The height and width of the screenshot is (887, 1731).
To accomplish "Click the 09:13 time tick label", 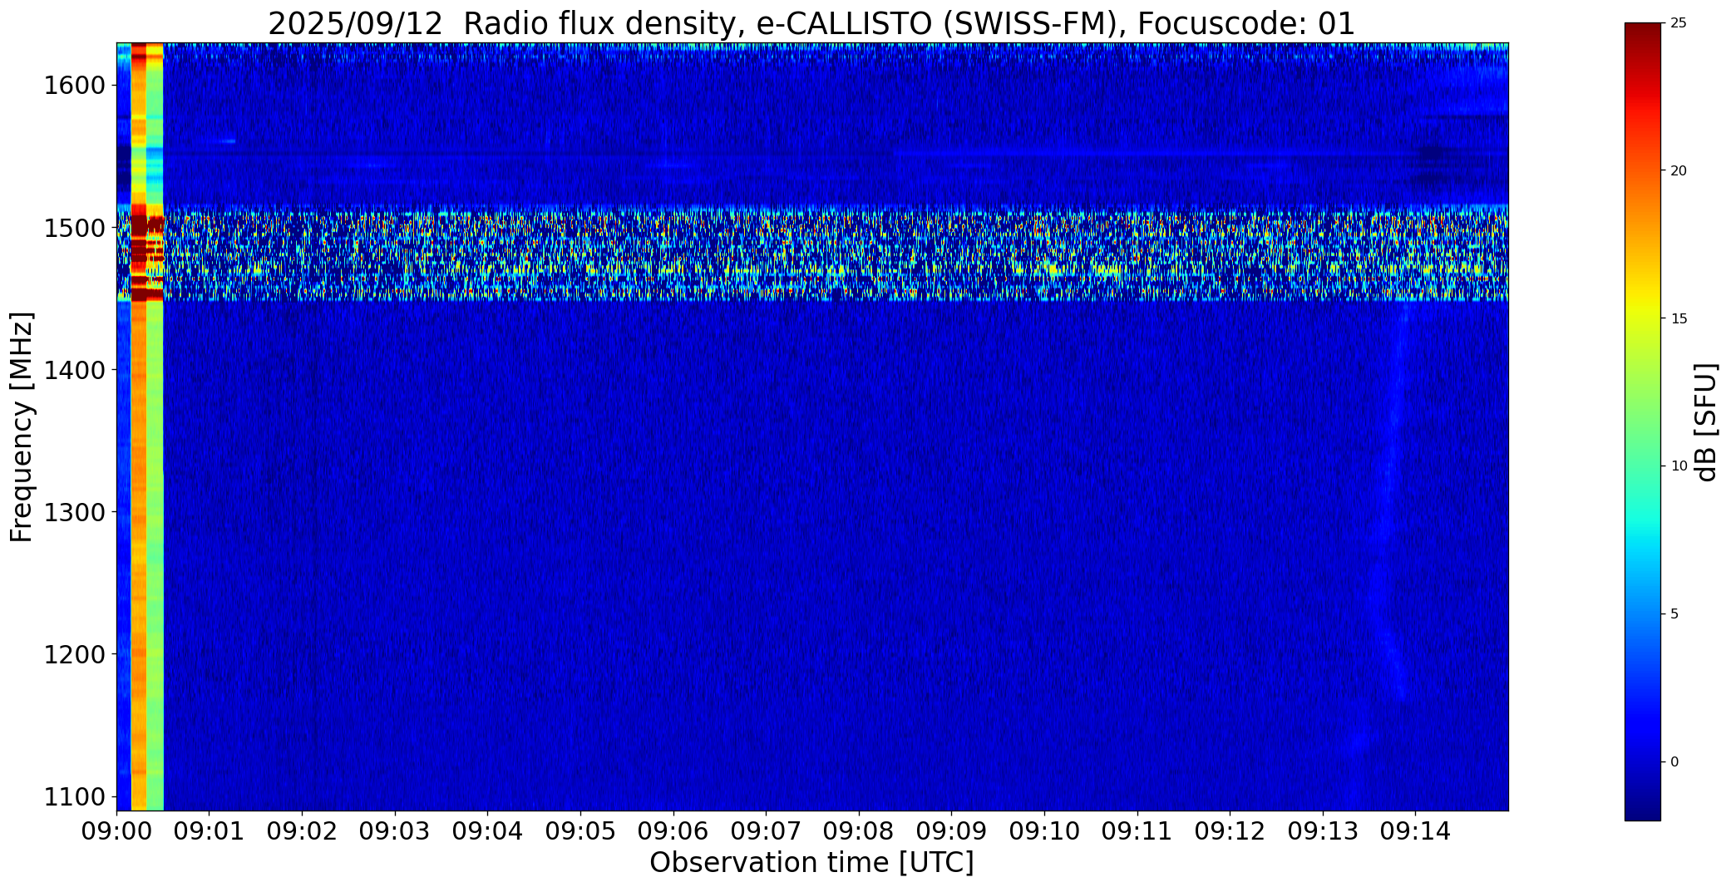I will click(x=1323, y=831).
